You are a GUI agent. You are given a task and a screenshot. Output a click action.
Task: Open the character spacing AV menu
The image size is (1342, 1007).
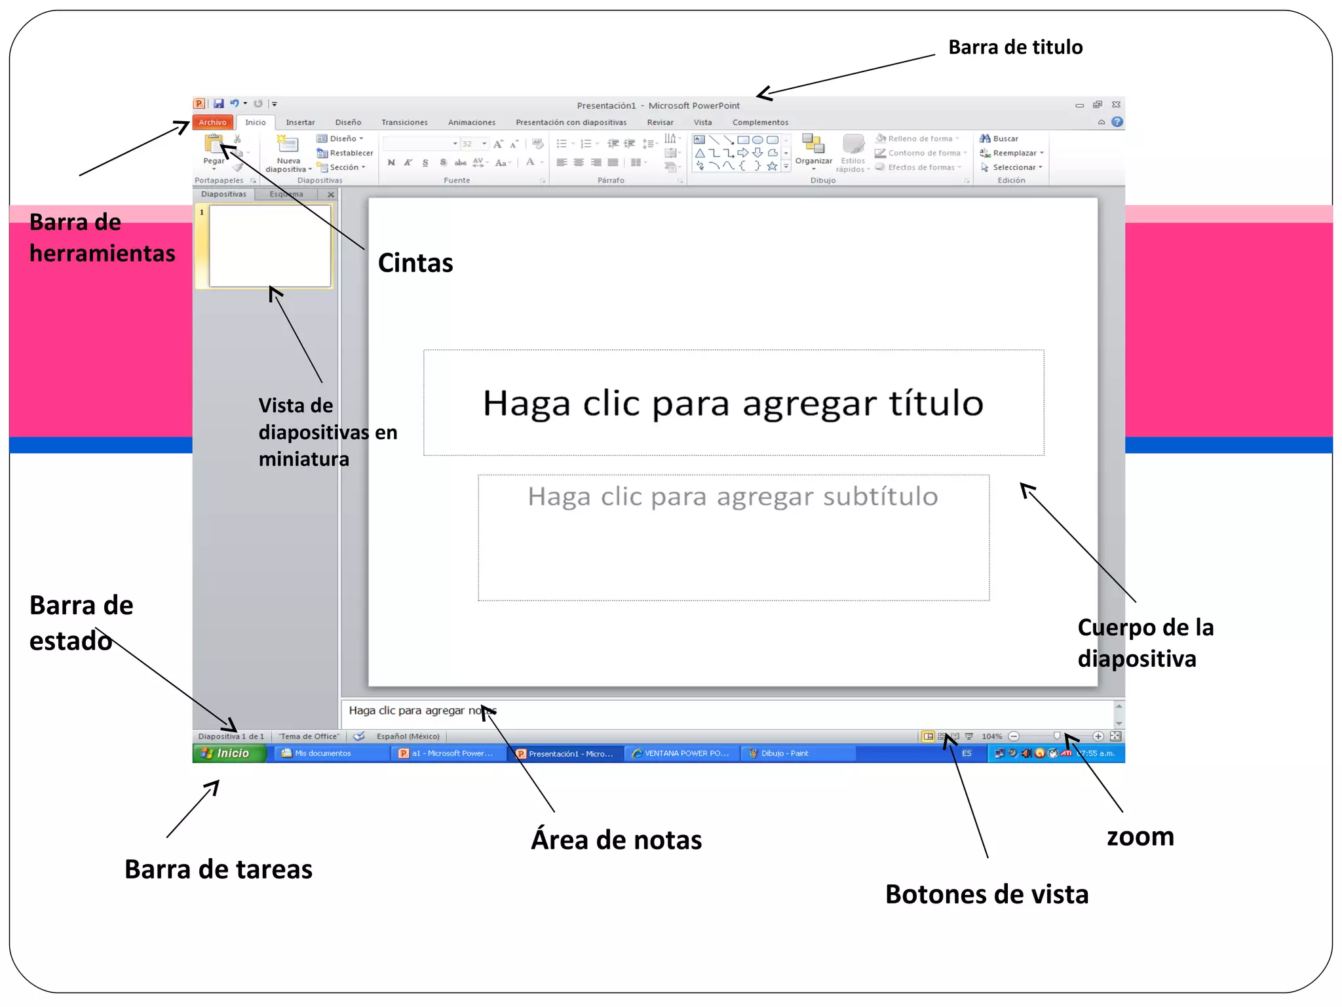tap(480, 163)
